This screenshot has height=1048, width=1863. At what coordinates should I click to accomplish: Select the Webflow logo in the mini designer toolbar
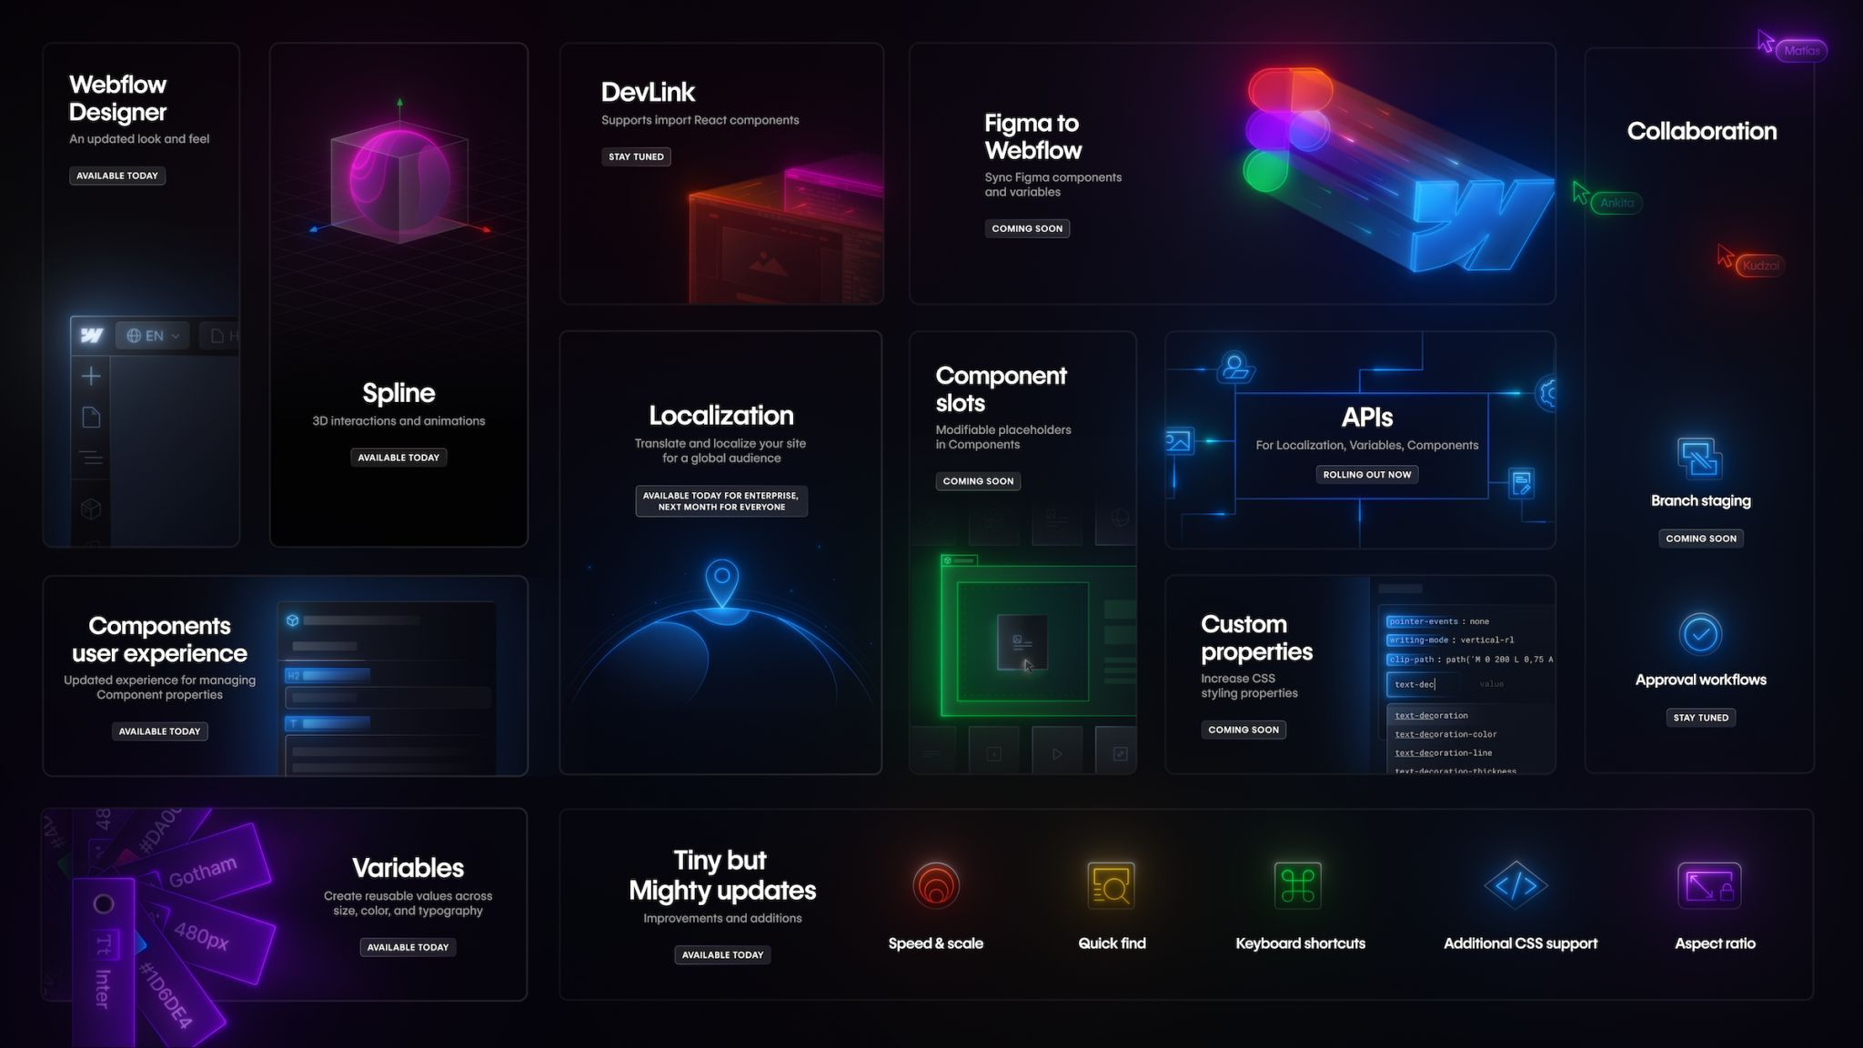91,337
